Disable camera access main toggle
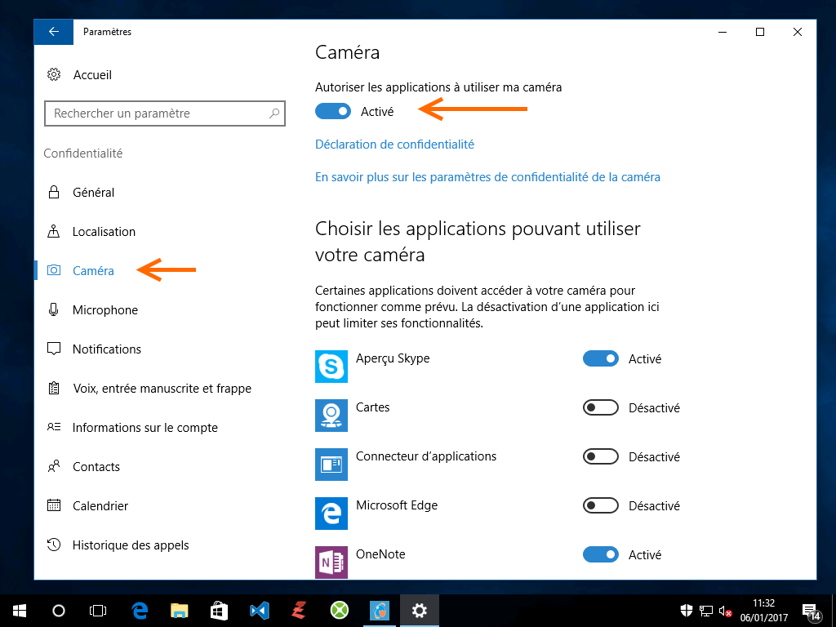This screenshot has width=836, height=627. pos(333,111)
